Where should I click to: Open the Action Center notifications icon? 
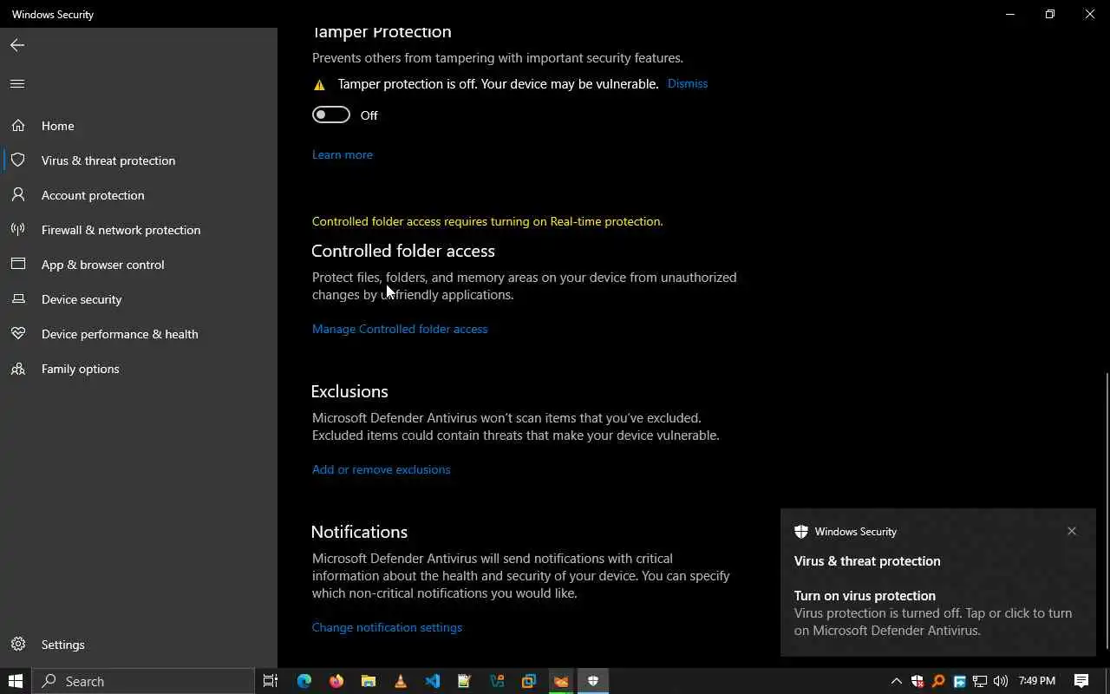pyautogui.click(x=1081, y=681)
